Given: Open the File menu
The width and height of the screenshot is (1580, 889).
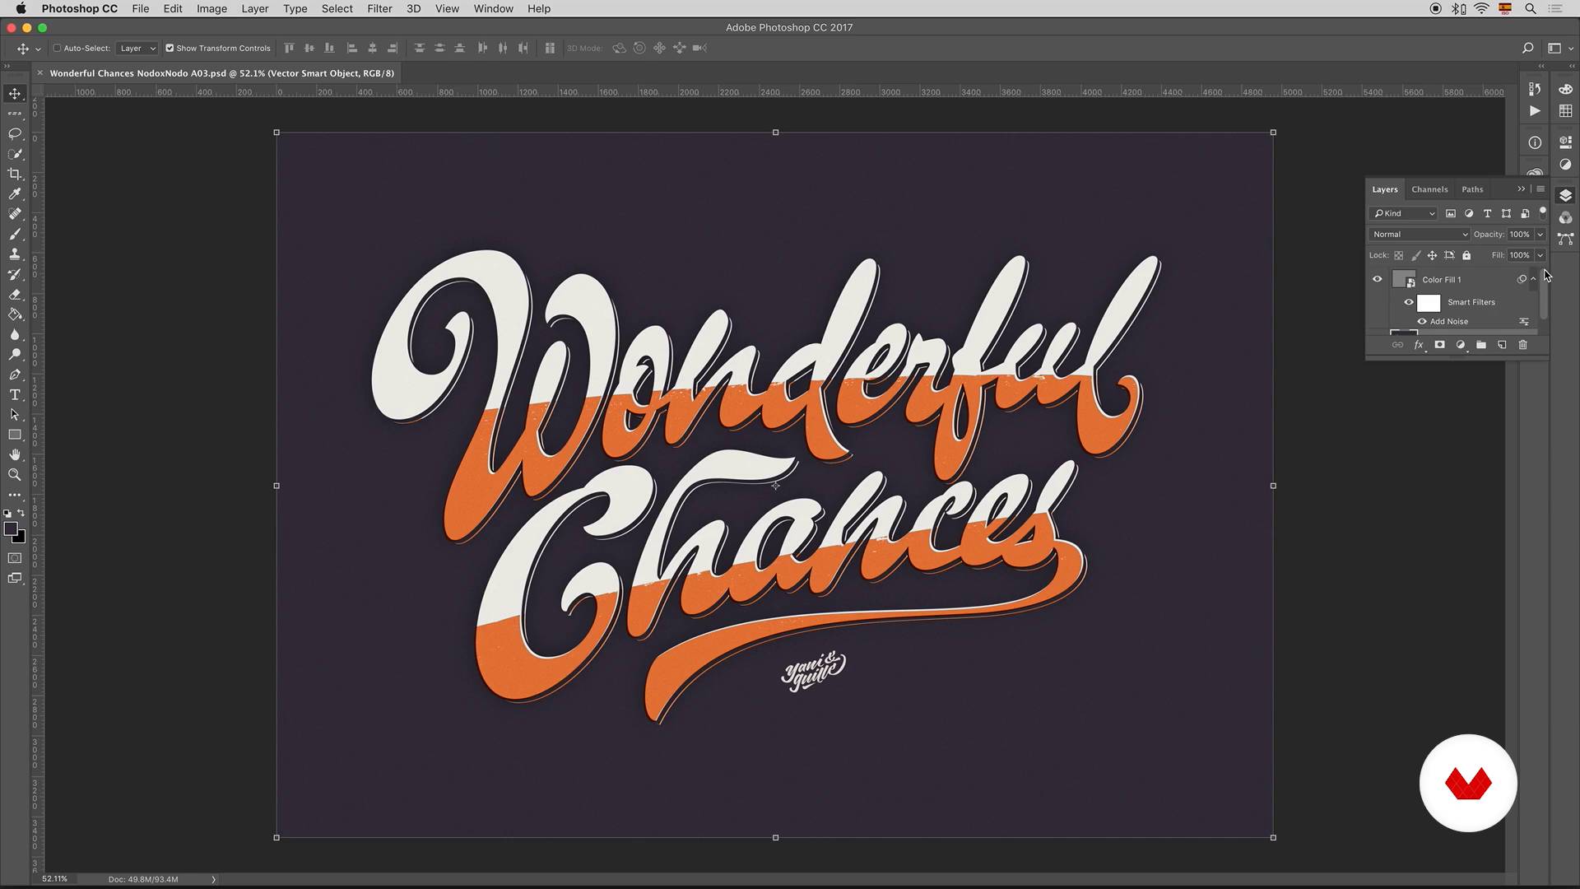Looking at the screenshot, I should click(x=141, y=8).
